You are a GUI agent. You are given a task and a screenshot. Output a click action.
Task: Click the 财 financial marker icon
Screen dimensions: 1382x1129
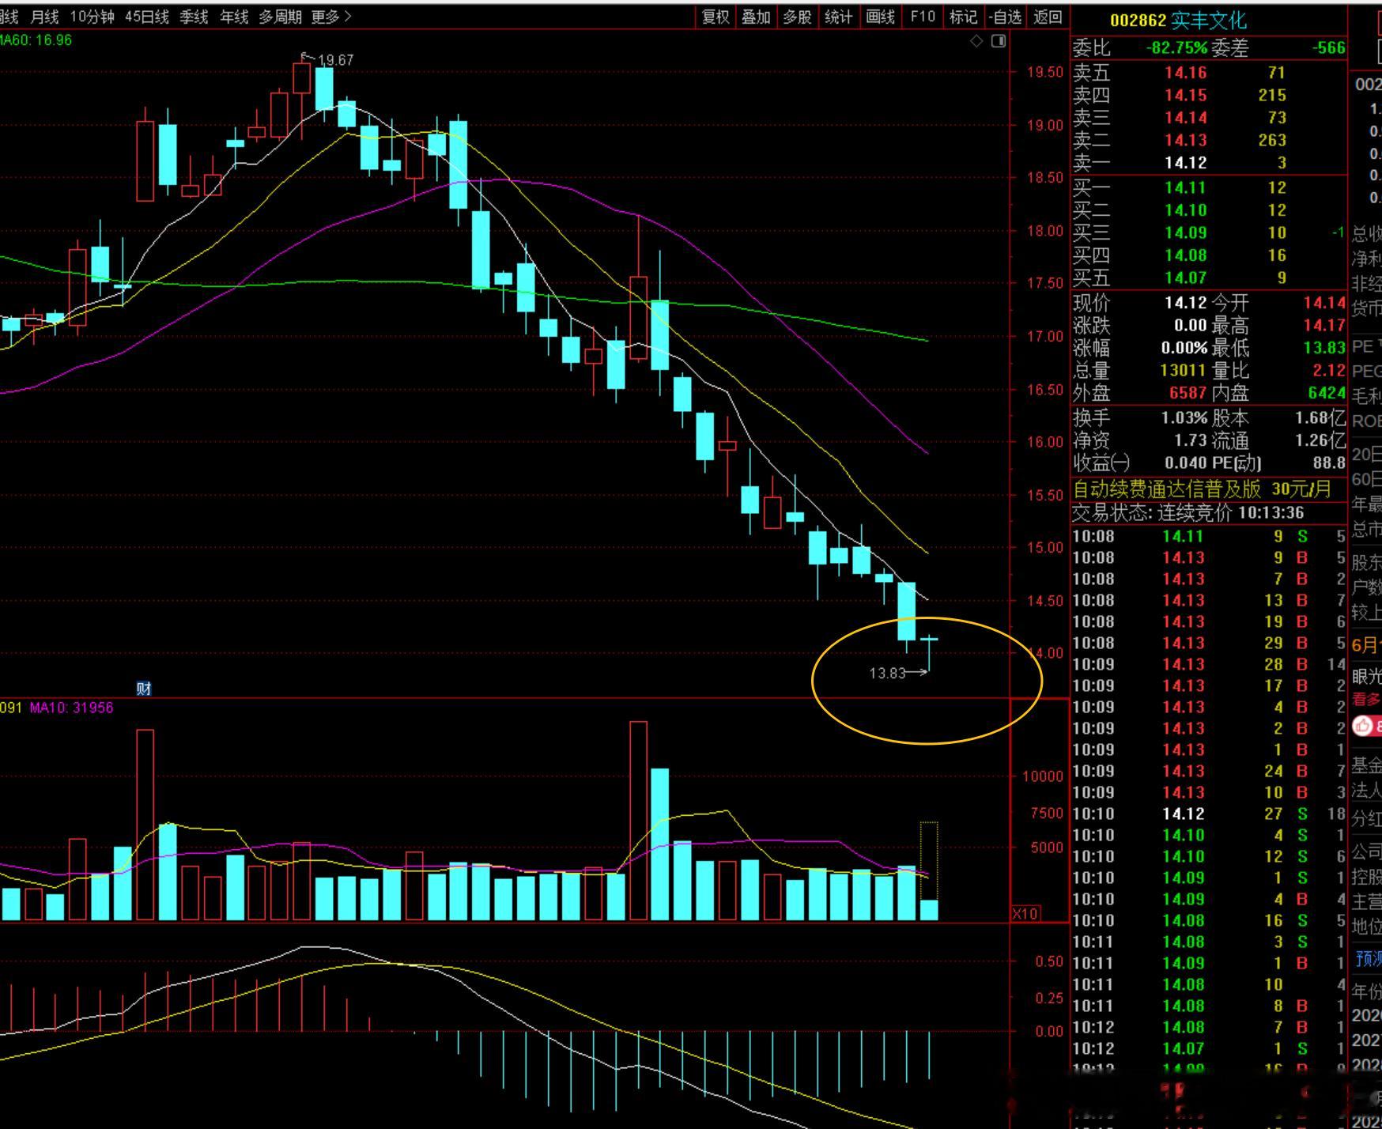coord(143,689)
